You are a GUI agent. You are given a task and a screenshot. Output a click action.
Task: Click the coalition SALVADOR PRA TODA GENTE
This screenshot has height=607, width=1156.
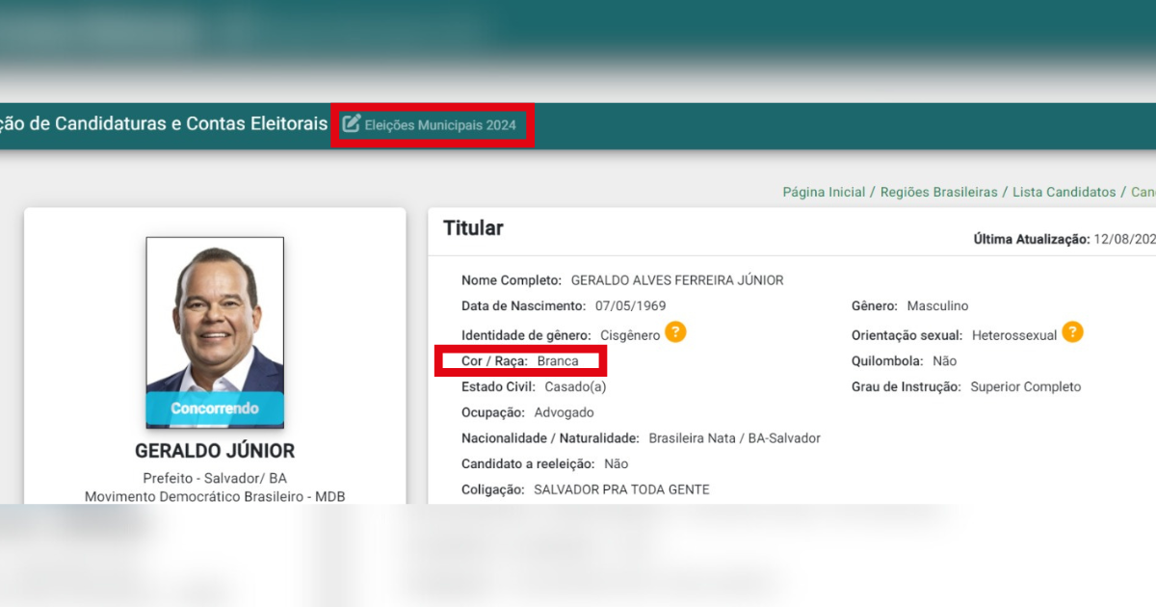[621, 489]
